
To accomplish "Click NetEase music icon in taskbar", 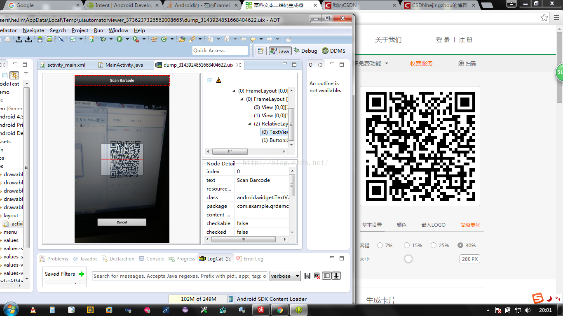I will (x=261, y=310).
